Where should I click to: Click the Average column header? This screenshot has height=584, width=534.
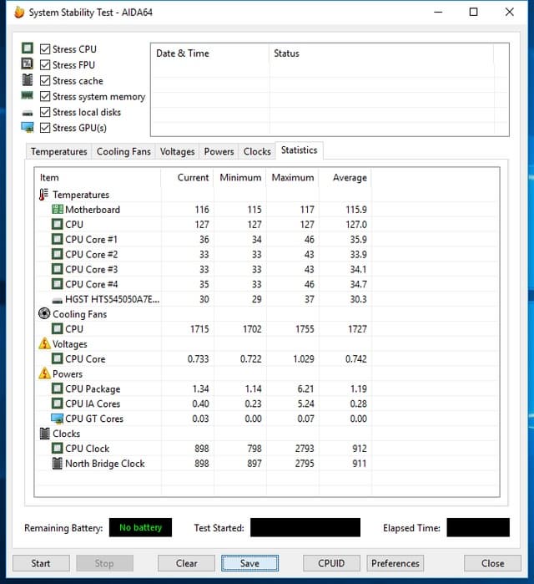coord(345,178)
